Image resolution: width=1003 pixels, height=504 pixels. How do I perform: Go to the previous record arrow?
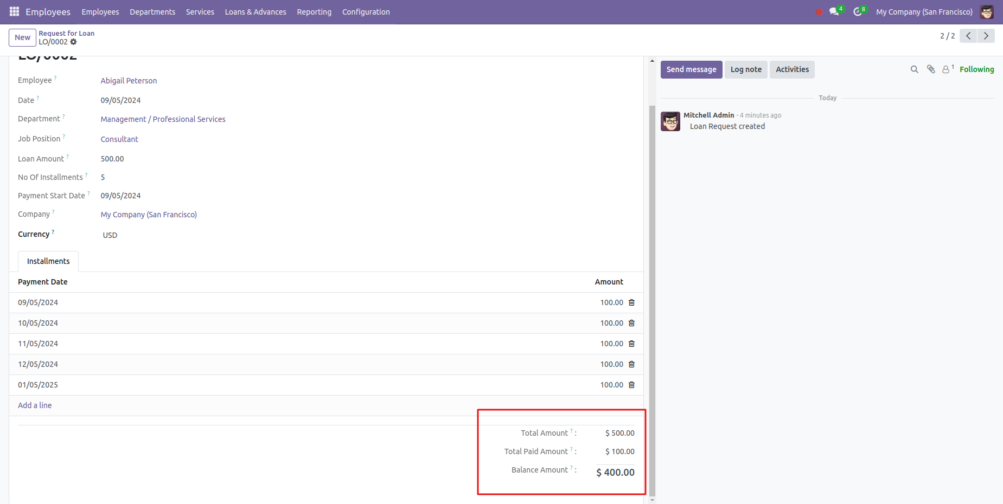968,36
